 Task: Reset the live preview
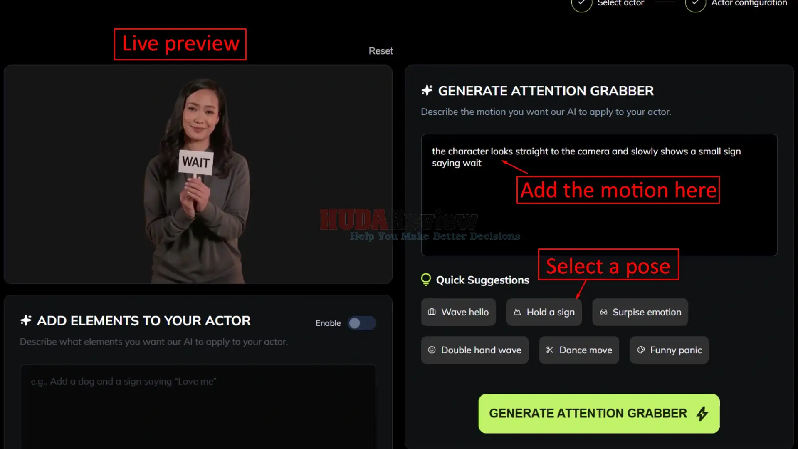(x=380, y=51)
